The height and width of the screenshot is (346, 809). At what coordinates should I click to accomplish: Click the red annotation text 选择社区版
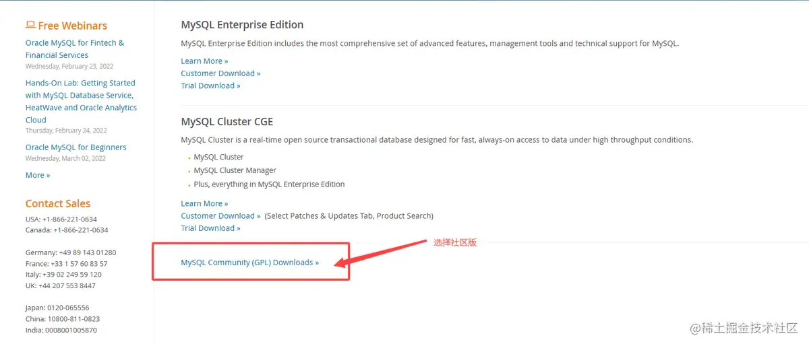tap(454, 242)
